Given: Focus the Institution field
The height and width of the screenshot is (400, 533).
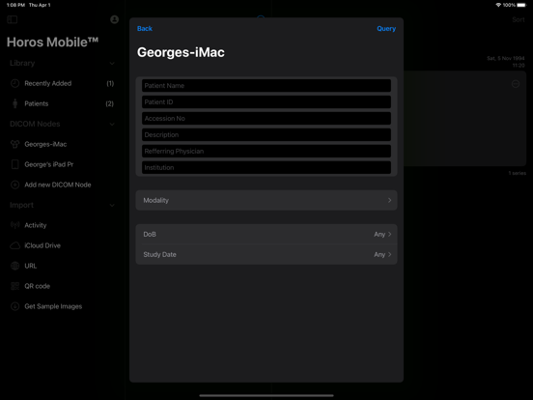Looking at the screenshot, I should coord(266,167).
